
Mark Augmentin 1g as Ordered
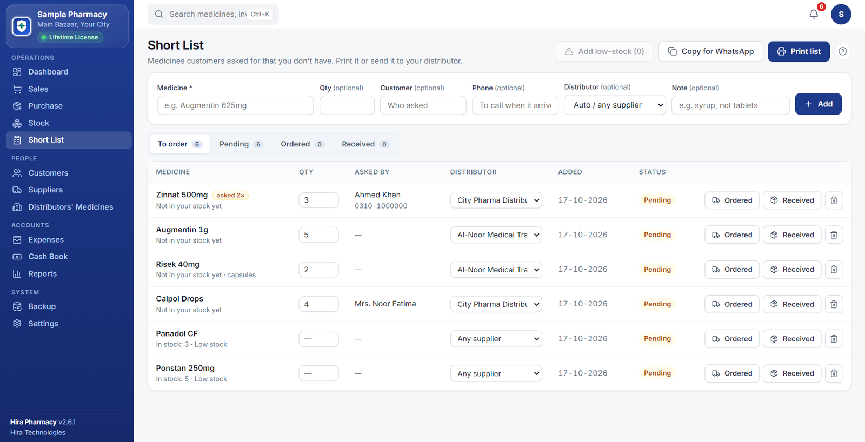click(732, 235)
